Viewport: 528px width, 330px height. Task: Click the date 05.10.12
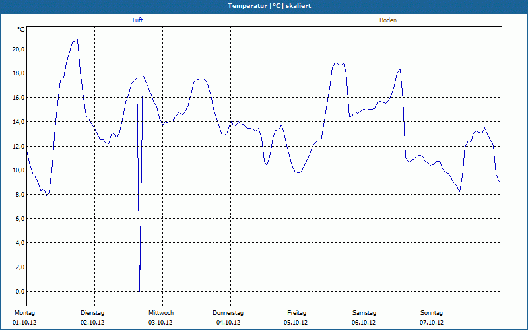(x=296, y=323)
